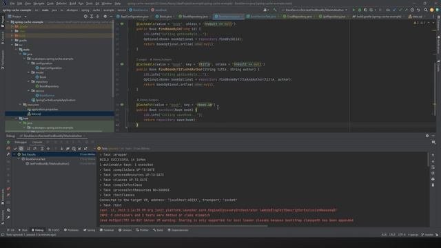This screenshot has width=441, height=248.
Task: Switch to BookRepository.java editor tab
Action: (x=194, y=17)
